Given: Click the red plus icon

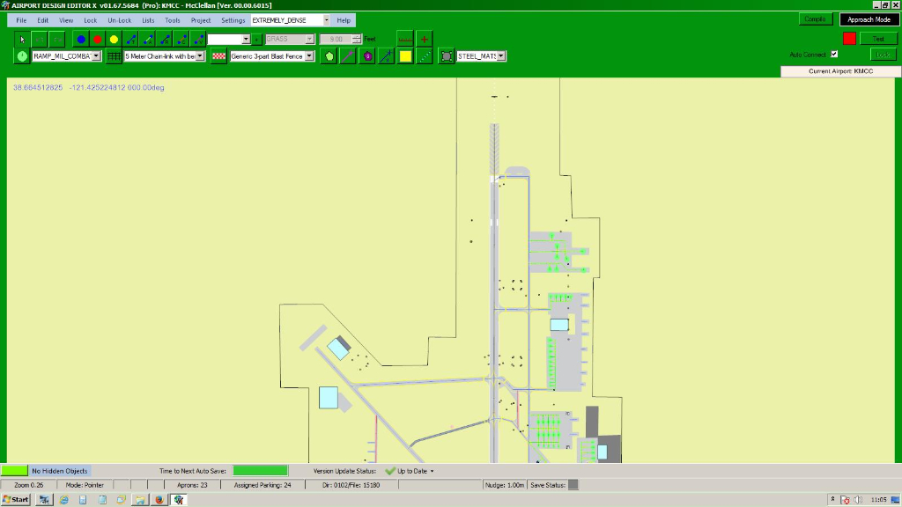Looking at the screenshot, I should click(425, 39).
